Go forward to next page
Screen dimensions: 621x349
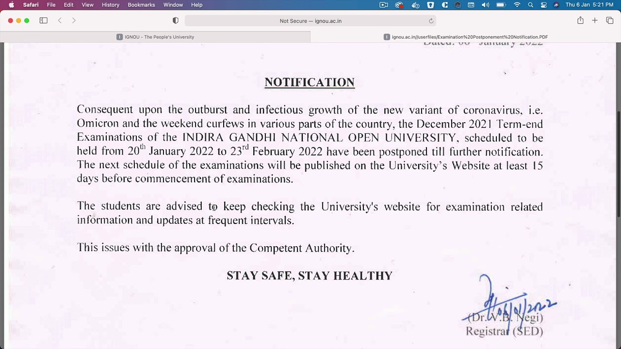tap(74, 20)
